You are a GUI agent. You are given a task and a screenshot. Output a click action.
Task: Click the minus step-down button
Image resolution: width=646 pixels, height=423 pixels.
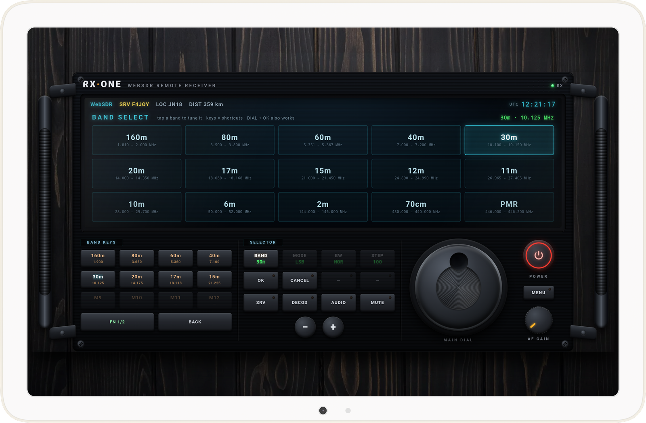[x=305, y=327]
